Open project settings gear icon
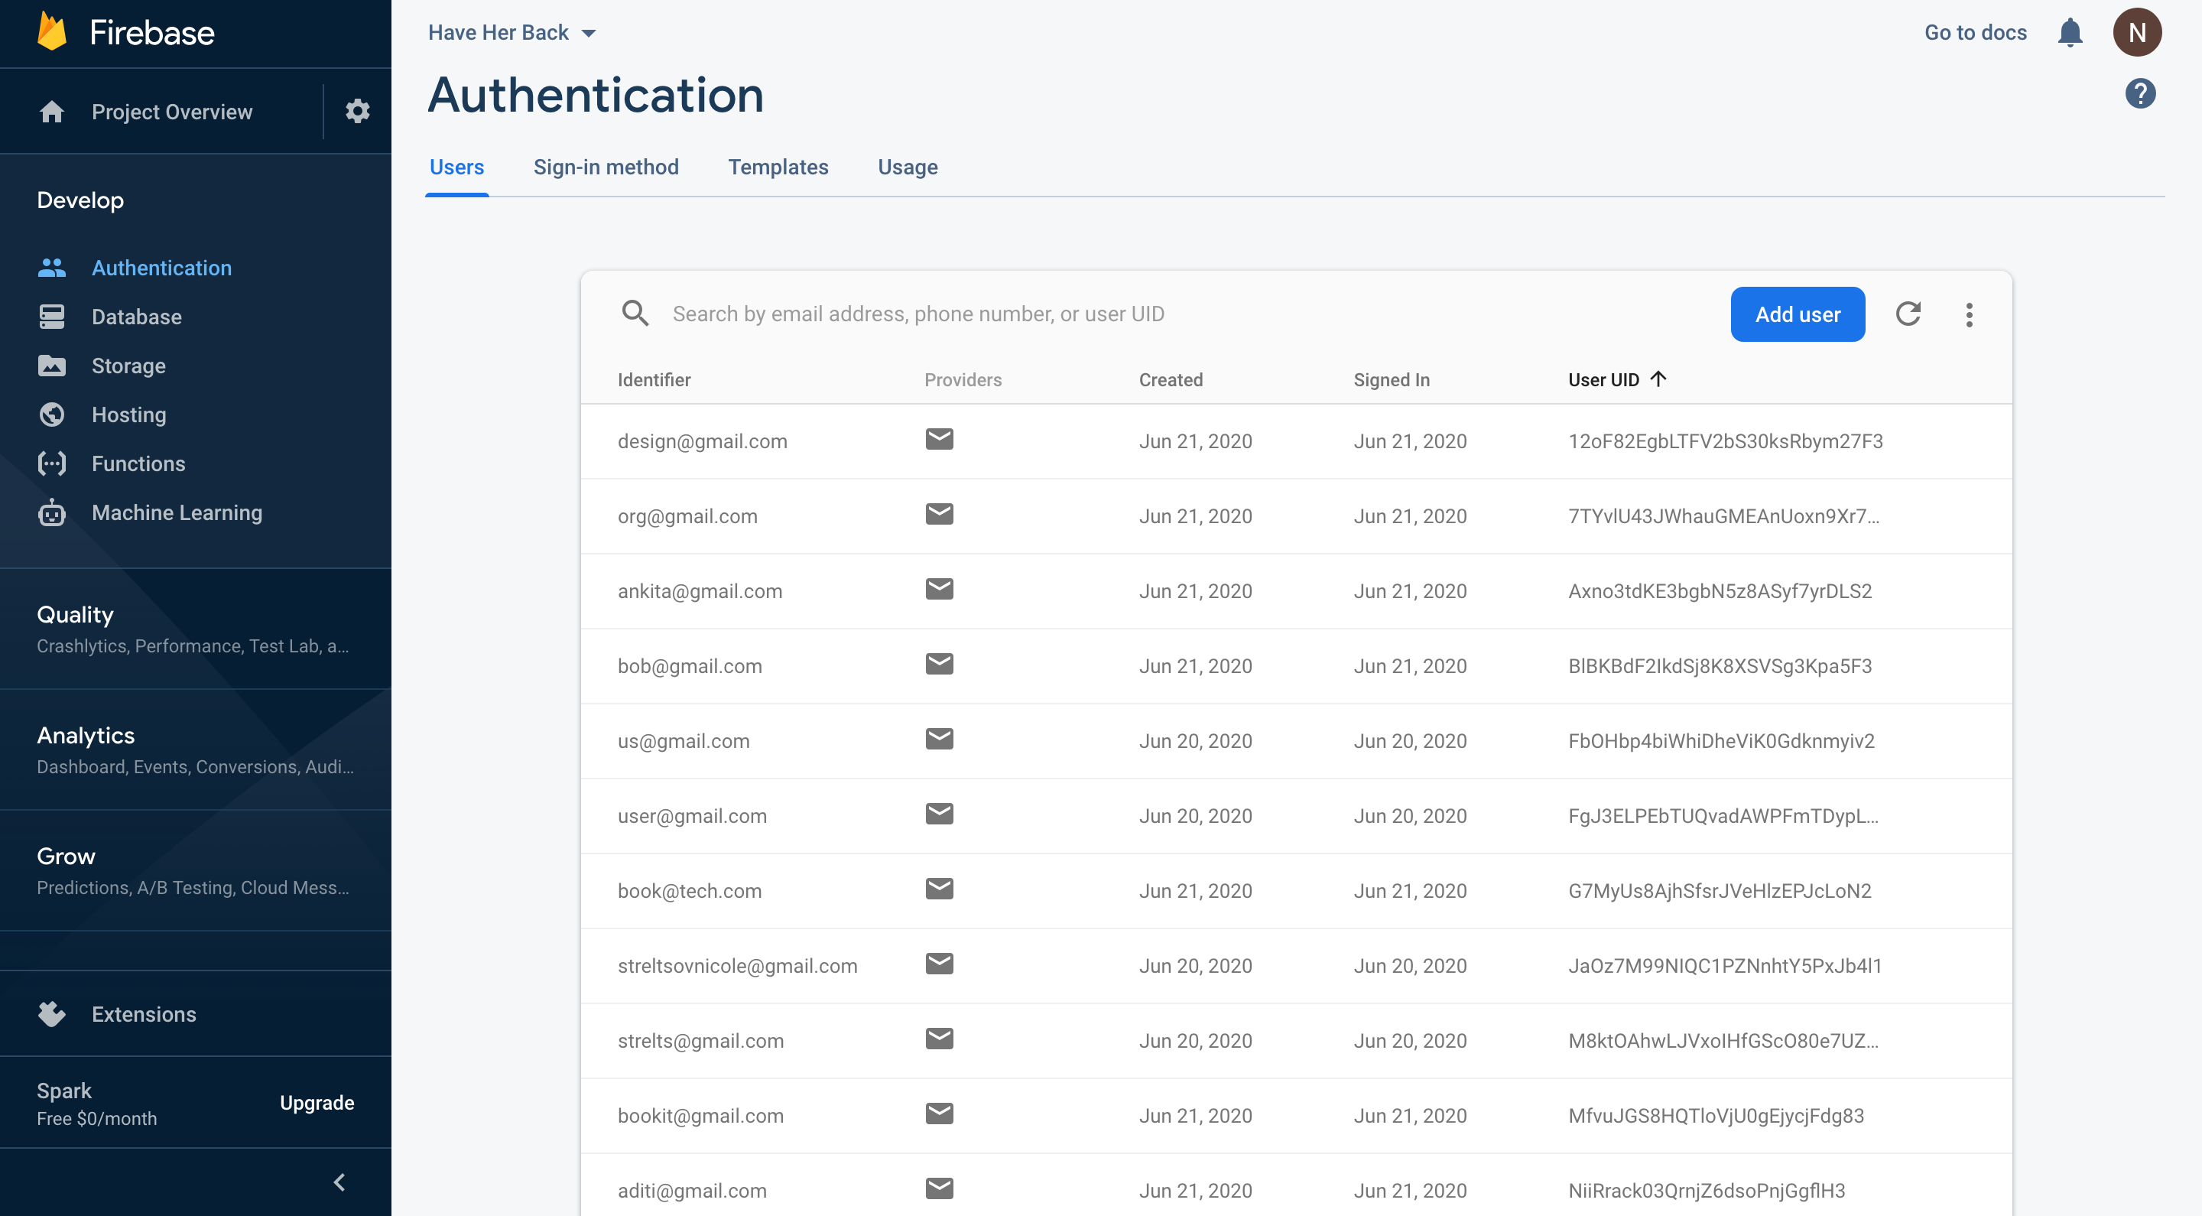 click(357, 111)
